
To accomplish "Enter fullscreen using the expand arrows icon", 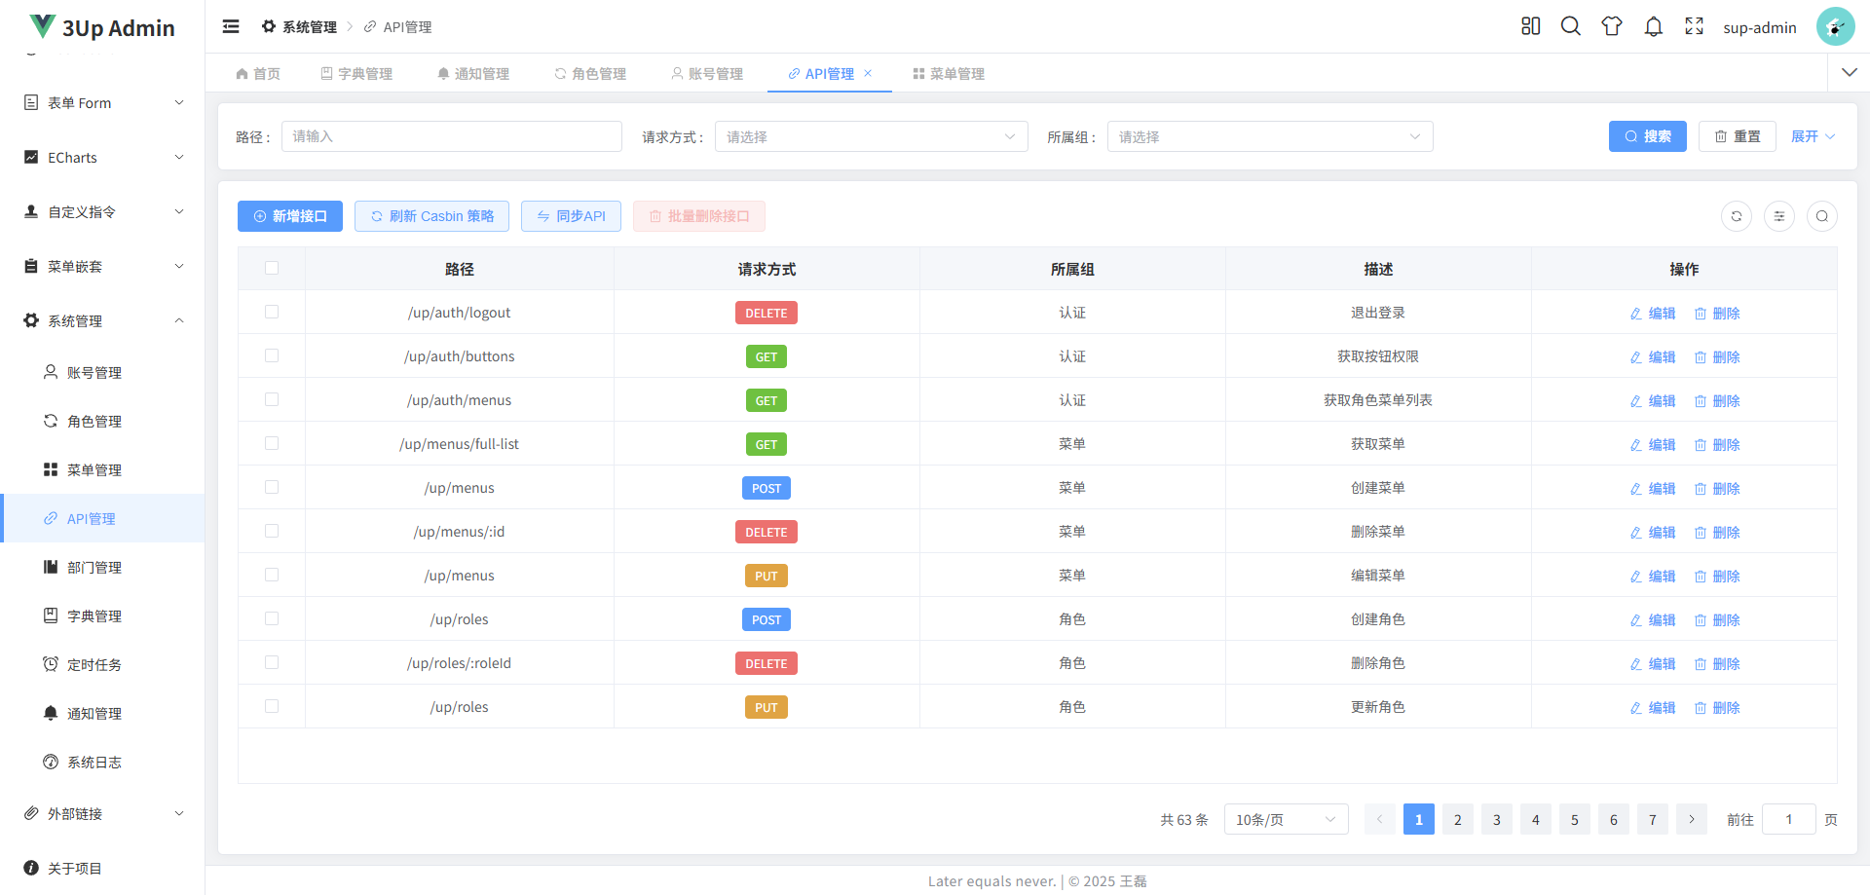I will click(1694, 26).
